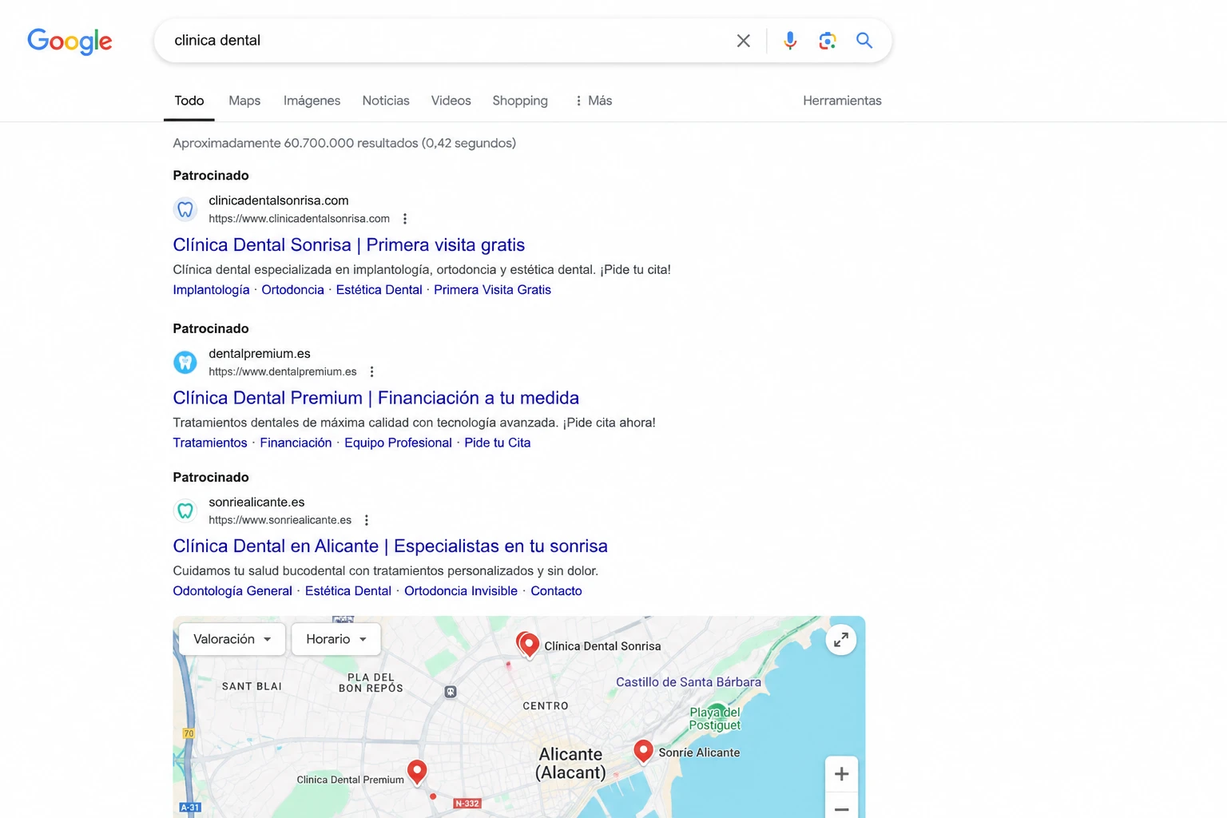
Task: Switch to the Imágenes tab
Action: point(312,101)
